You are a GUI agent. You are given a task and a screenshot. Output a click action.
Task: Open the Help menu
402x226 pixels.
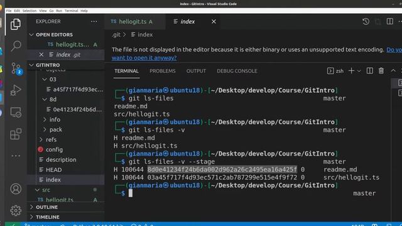(84, 11)
